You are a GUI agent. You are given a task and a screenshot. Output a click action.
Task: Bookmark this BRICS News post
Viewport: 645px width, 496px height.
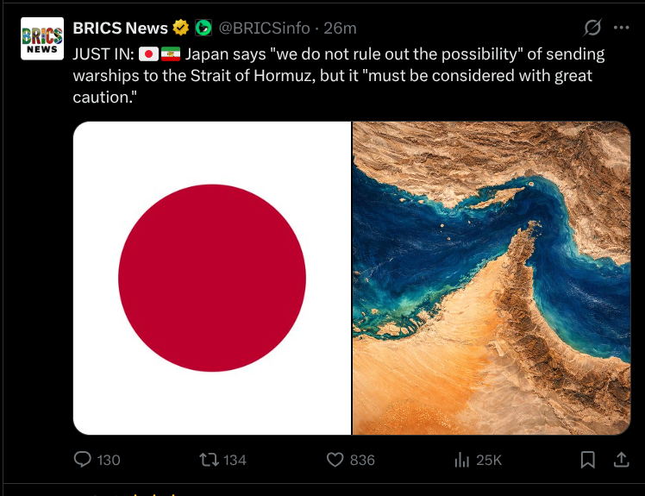(588, 460)
